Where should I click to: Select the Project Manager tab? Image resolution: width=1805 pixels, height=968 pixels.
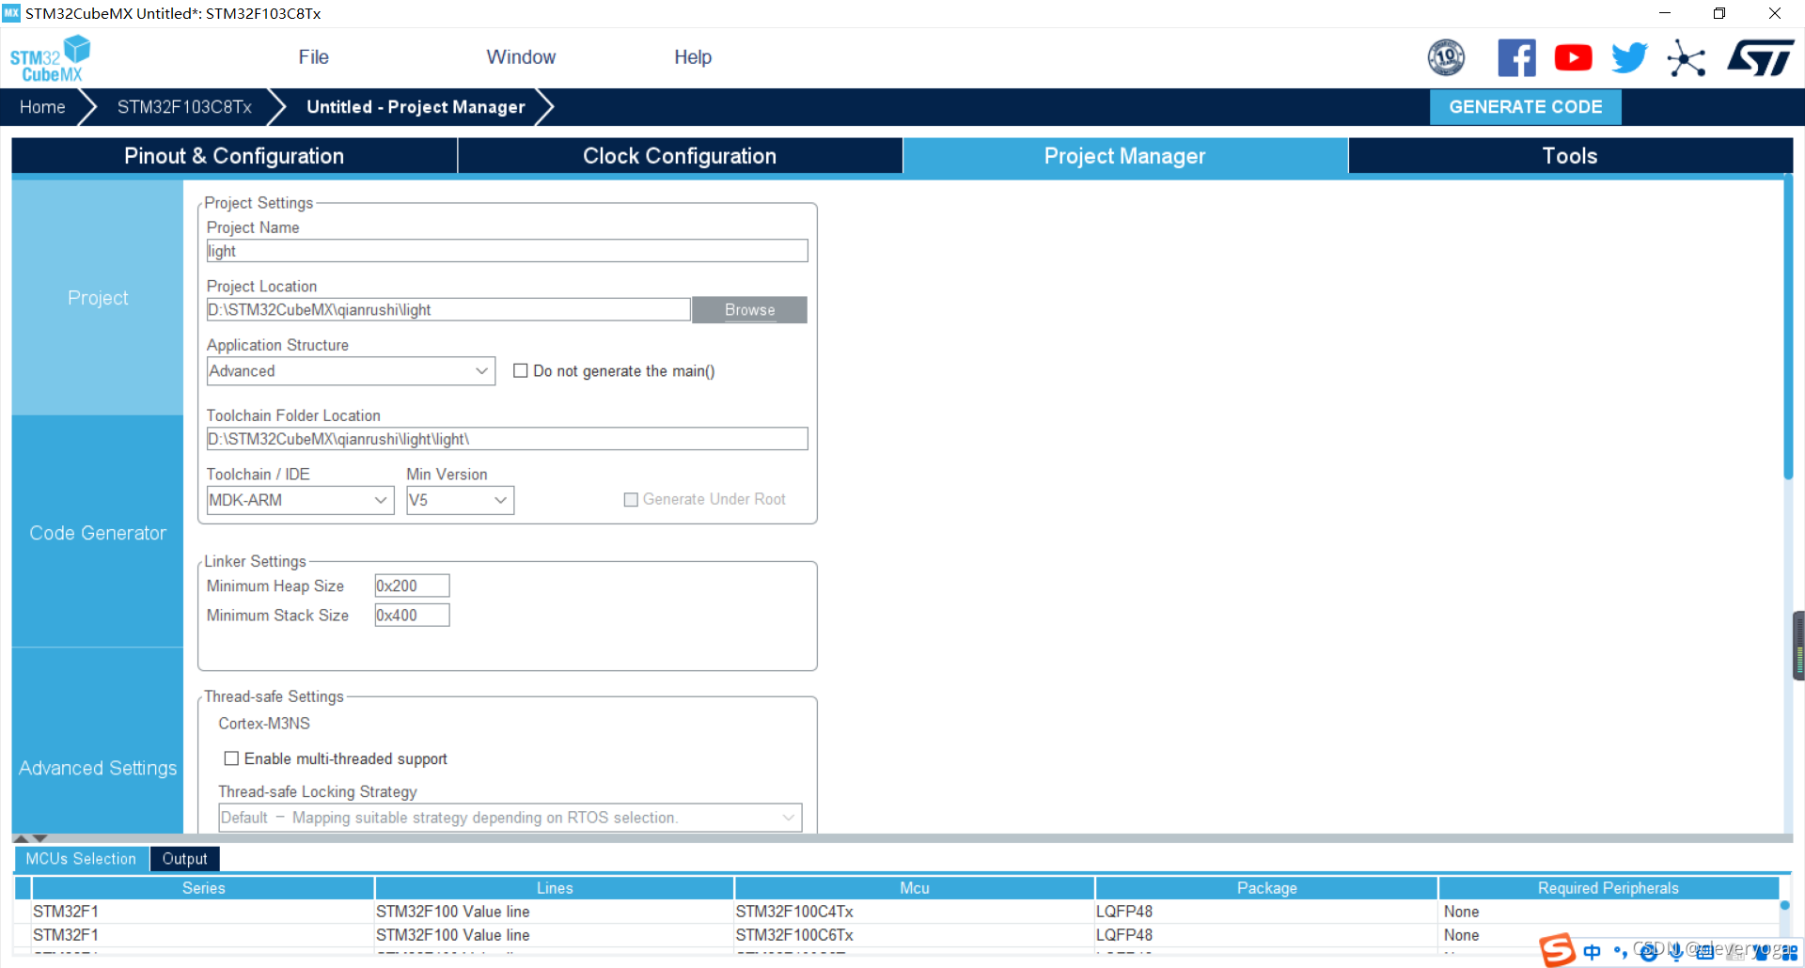pyautogui.click(x=1124, y=156)
